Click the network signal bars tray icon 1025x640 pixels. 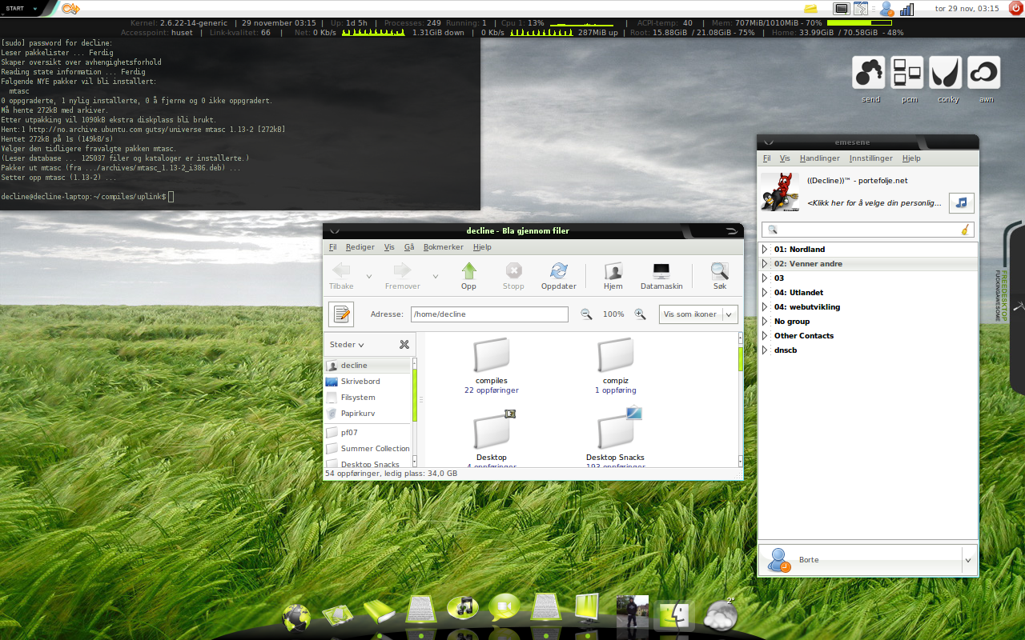coord(907,9)
